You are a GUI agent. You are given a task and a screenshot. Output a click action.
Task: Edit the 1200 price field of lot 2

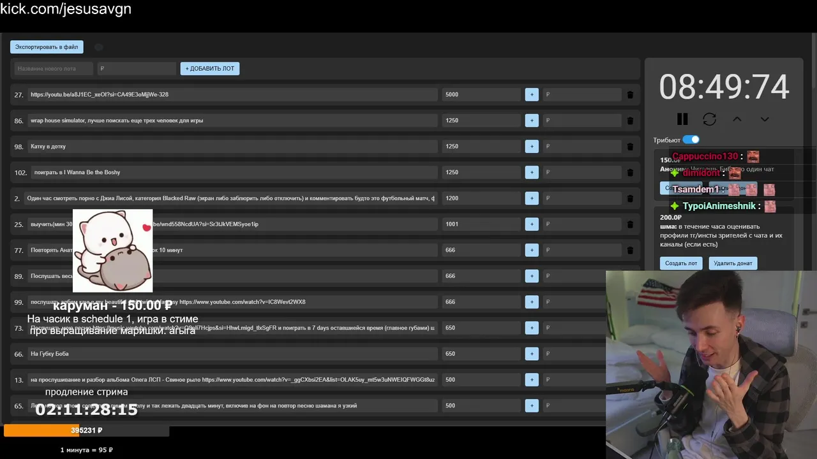[481, 198]
